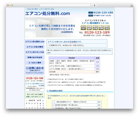Open a new tab with the plus button

click(x=132, y=6)
